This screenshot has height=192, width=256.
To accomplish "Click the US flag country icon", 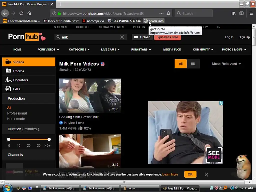I will click(x=102, y=64).
